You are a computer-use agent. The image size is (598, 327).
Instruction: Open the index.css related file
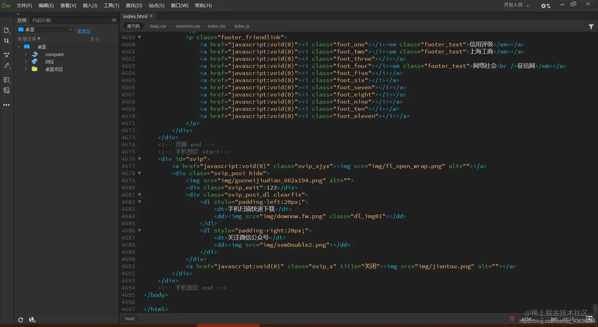pyautogui.click(x=216, y=26)
